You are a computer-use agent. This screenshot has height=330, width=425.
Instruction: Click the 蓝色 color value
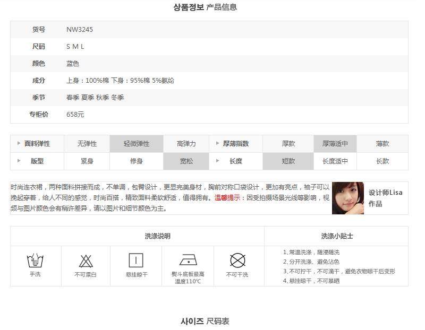[x=73, y=64]
